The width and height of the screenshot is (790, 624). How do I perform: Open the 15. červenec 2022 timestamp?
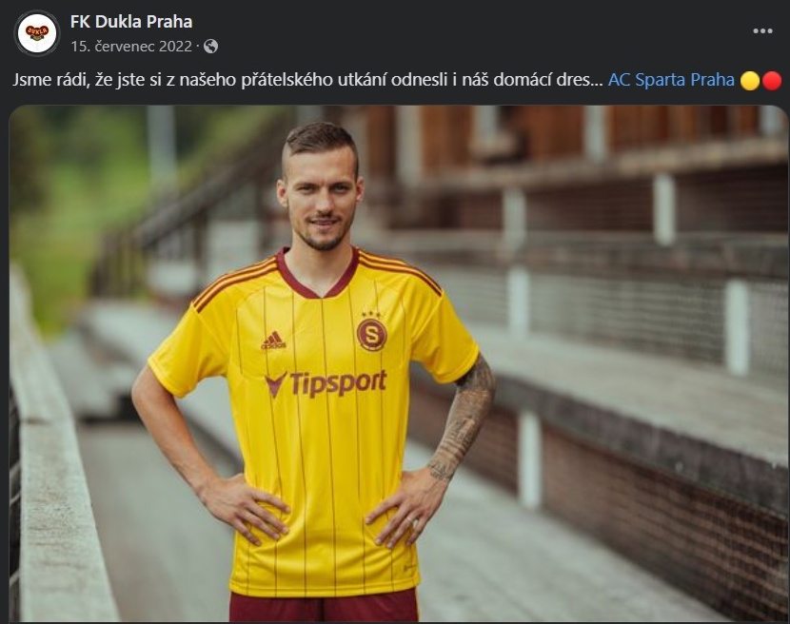[131, 47]
